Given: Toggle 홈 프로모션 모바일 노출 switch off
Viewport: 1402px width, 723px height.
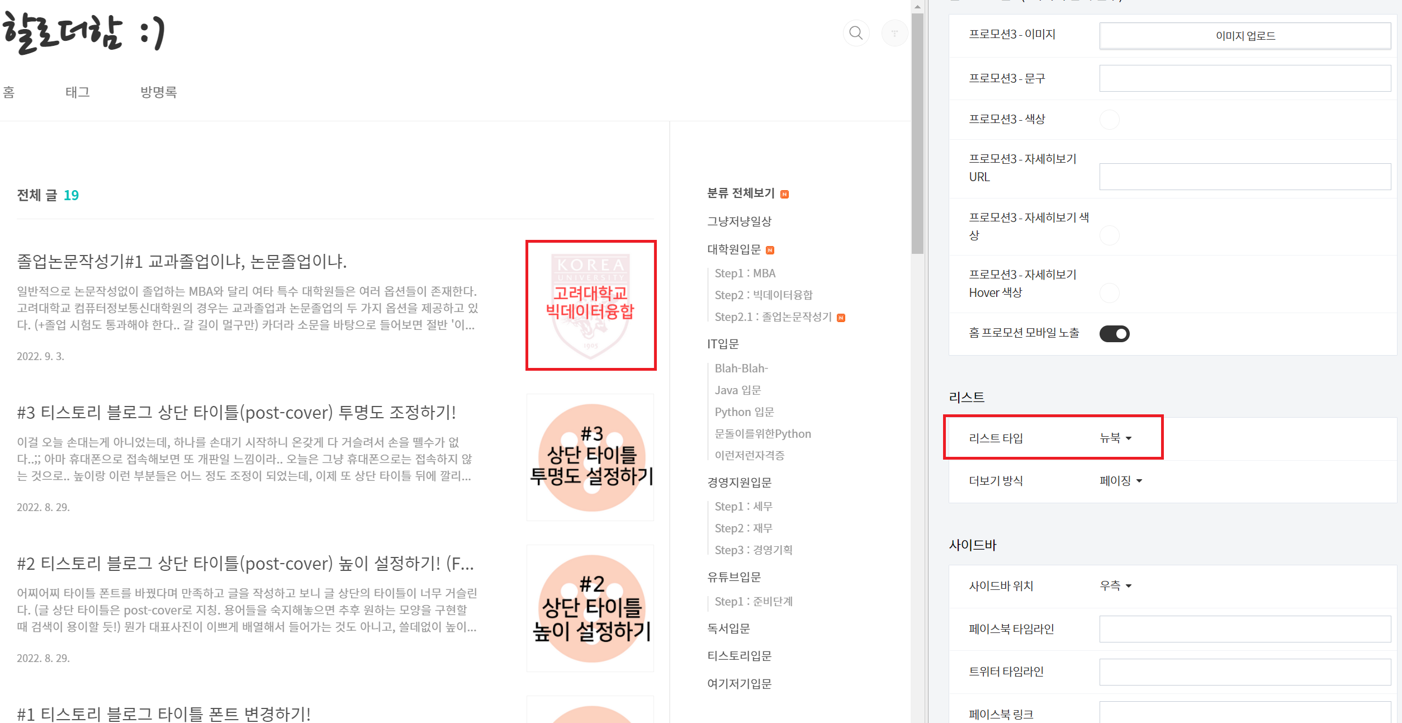Looking at the screenshot, I should 1114,334.
